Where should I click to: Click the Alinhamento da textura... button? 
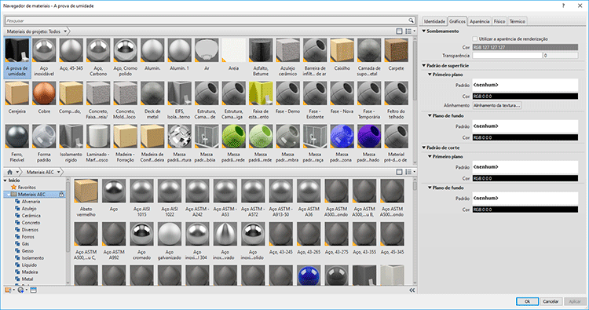[x=496, y=105]
